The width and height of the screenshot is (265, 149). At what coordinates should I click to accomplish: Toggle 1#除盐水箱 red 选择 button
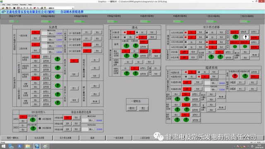(x=67, y=118)
